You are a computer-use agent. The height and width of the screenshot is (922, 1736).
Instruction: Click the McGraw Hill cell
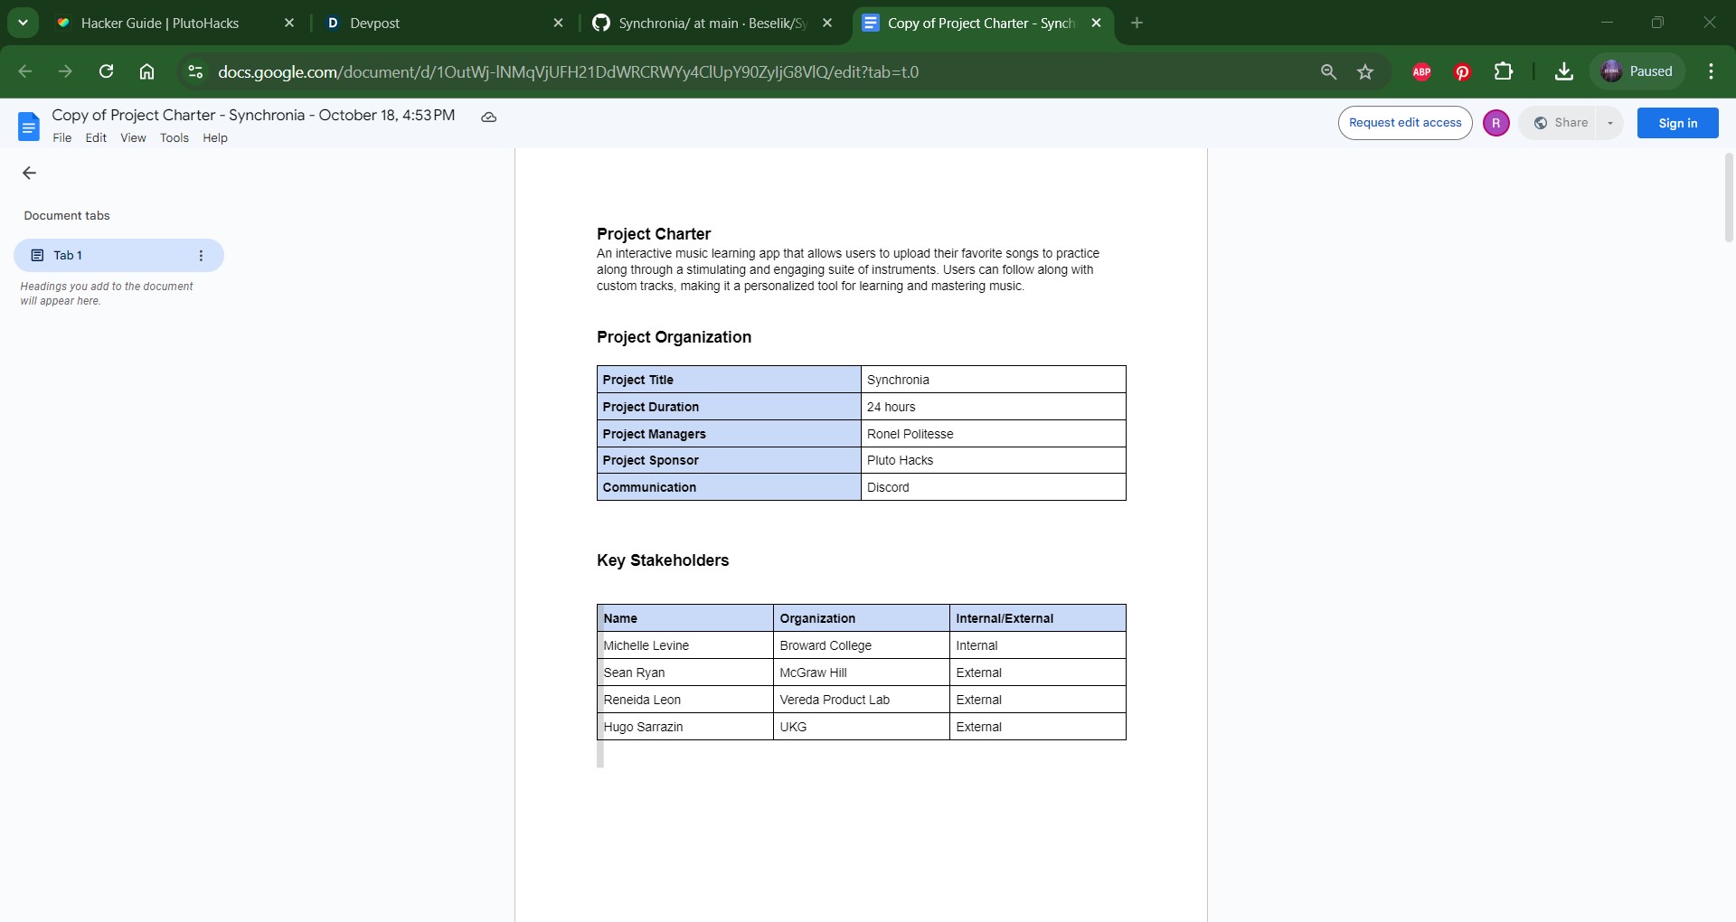pyautogui.click(x=861, y=673)
